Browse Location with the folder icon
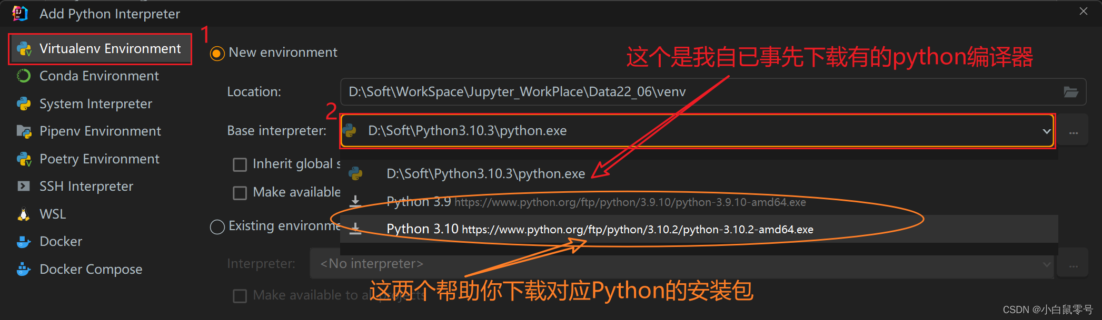The image size is (1102, 320). tap(1071, 92)
